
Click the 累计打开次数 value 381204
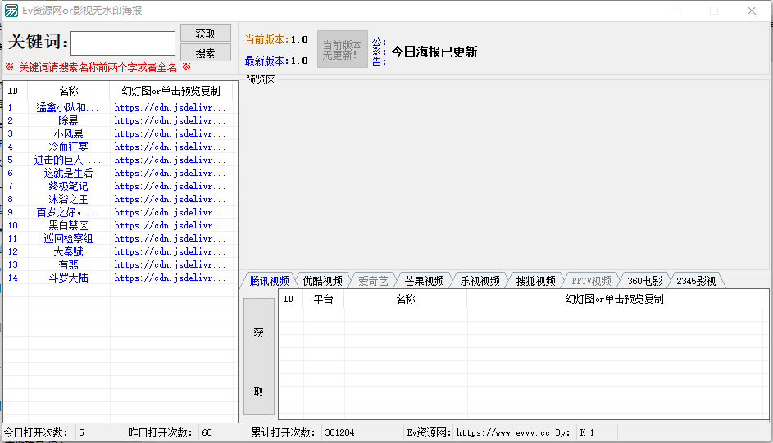[x=339, y=432]
